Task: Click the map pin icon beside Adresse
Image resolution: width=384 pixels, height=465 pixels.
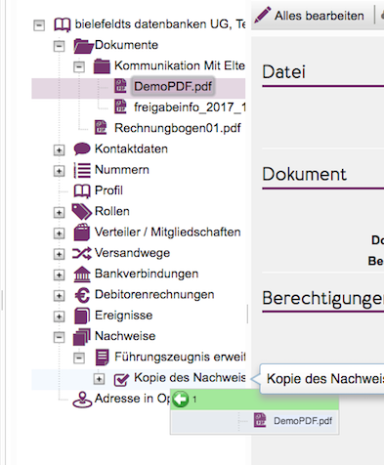Action: (x=82, y=400)
